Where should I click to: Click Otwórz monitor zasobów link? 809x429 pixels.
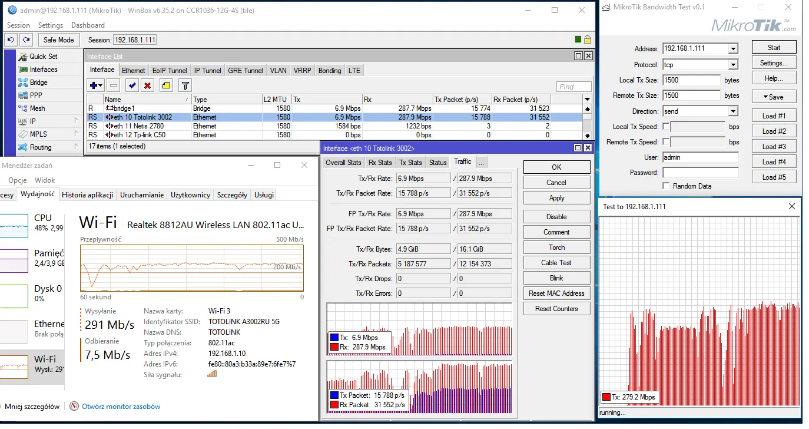click(121, 406)
